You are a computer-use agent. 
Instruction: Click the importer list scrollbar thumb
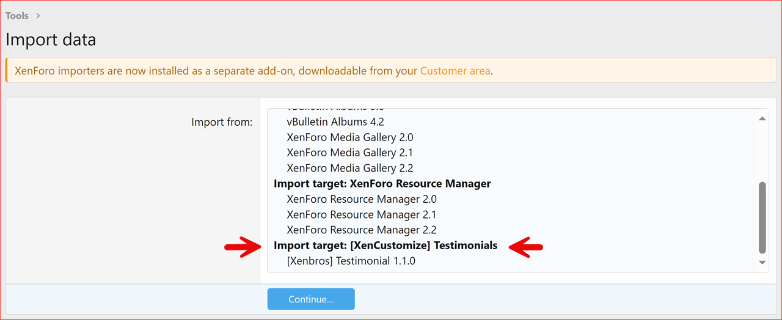[x=762, y=217]
